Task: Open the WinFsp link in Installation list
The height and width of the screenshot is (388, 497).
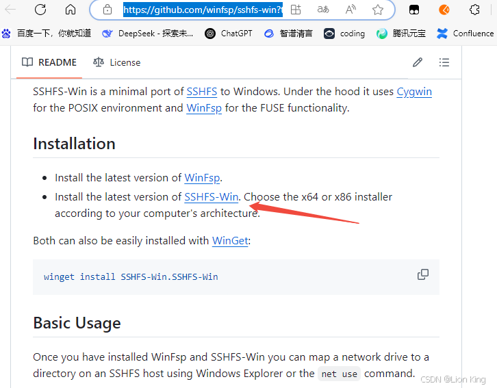Action: [x=202, y=178]
